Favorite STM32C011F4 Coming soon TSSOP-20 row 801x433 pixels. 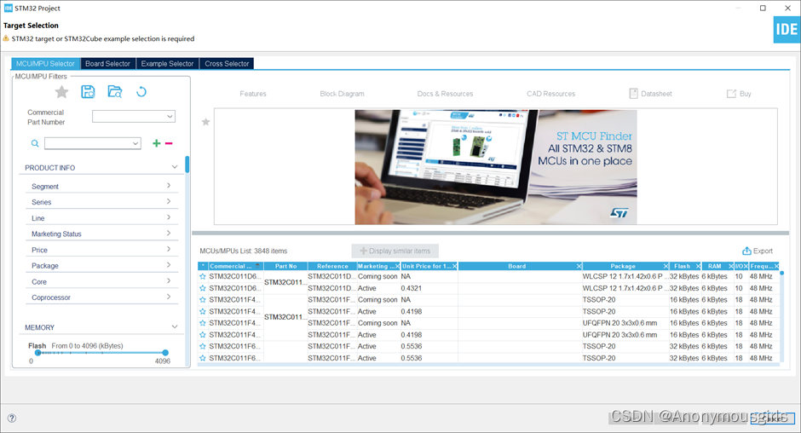(203, 300)
